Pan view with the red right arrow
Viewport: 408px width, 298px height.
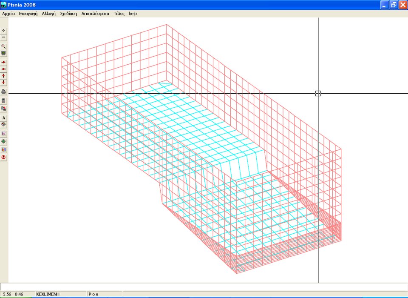coord(4,62)
